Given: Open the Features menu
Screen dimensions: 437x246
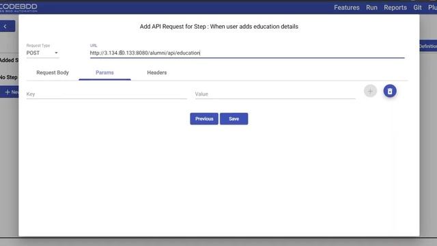Looking at the screenshot, I should click(x=346, y=8).
